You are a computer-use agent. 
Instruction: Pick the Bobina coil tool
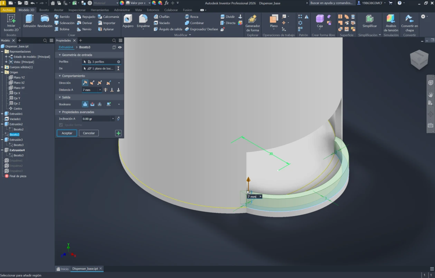tap(62, 29)
